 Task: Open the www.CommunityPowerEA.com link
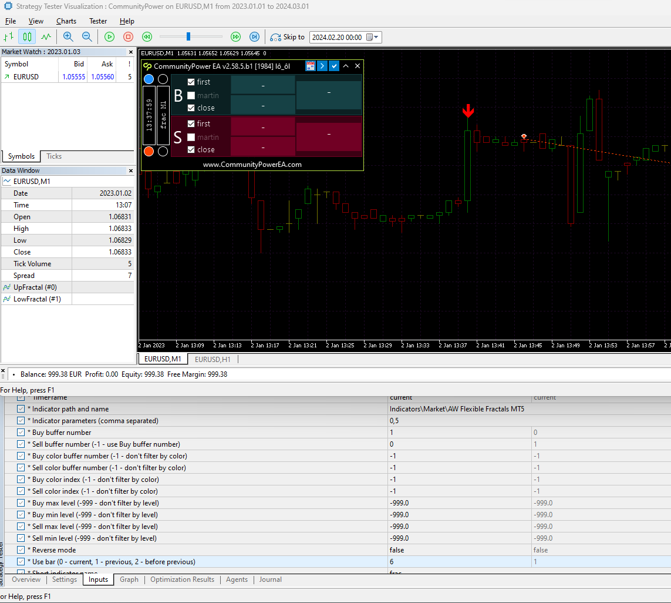[x=252, y=165]
